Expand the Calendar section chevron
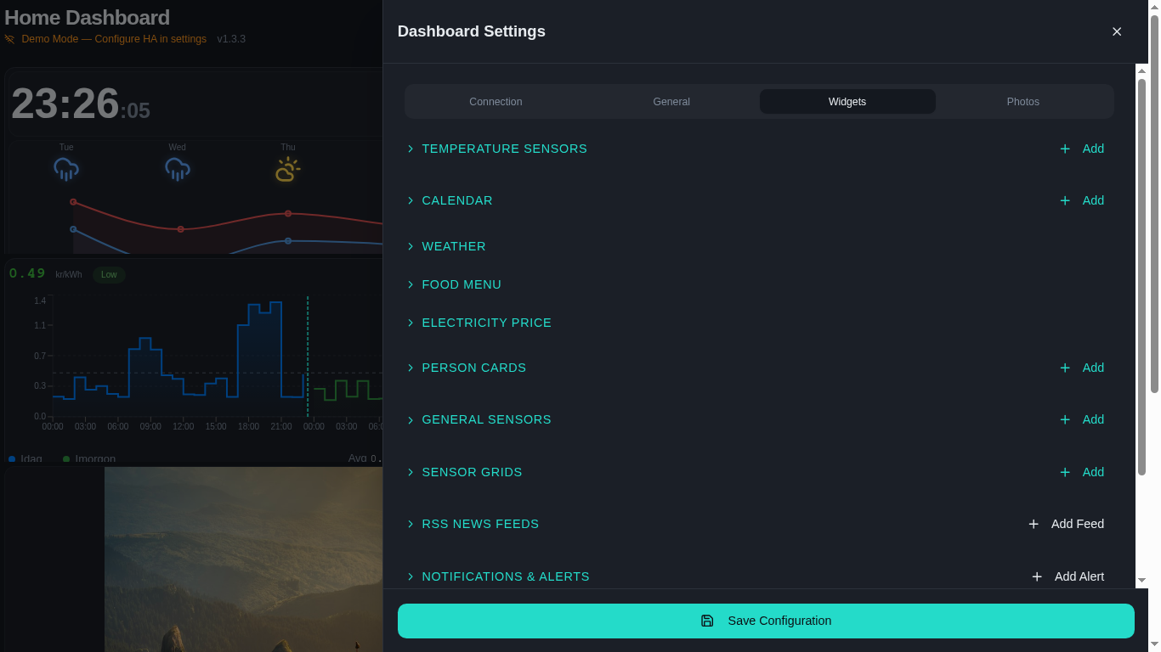 point(411,200)
